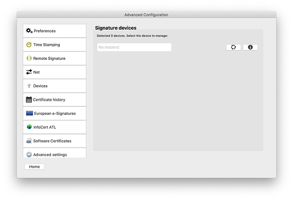Click the EU flag icon
Viewport: 293px width, 200px height.
(29, 114)
